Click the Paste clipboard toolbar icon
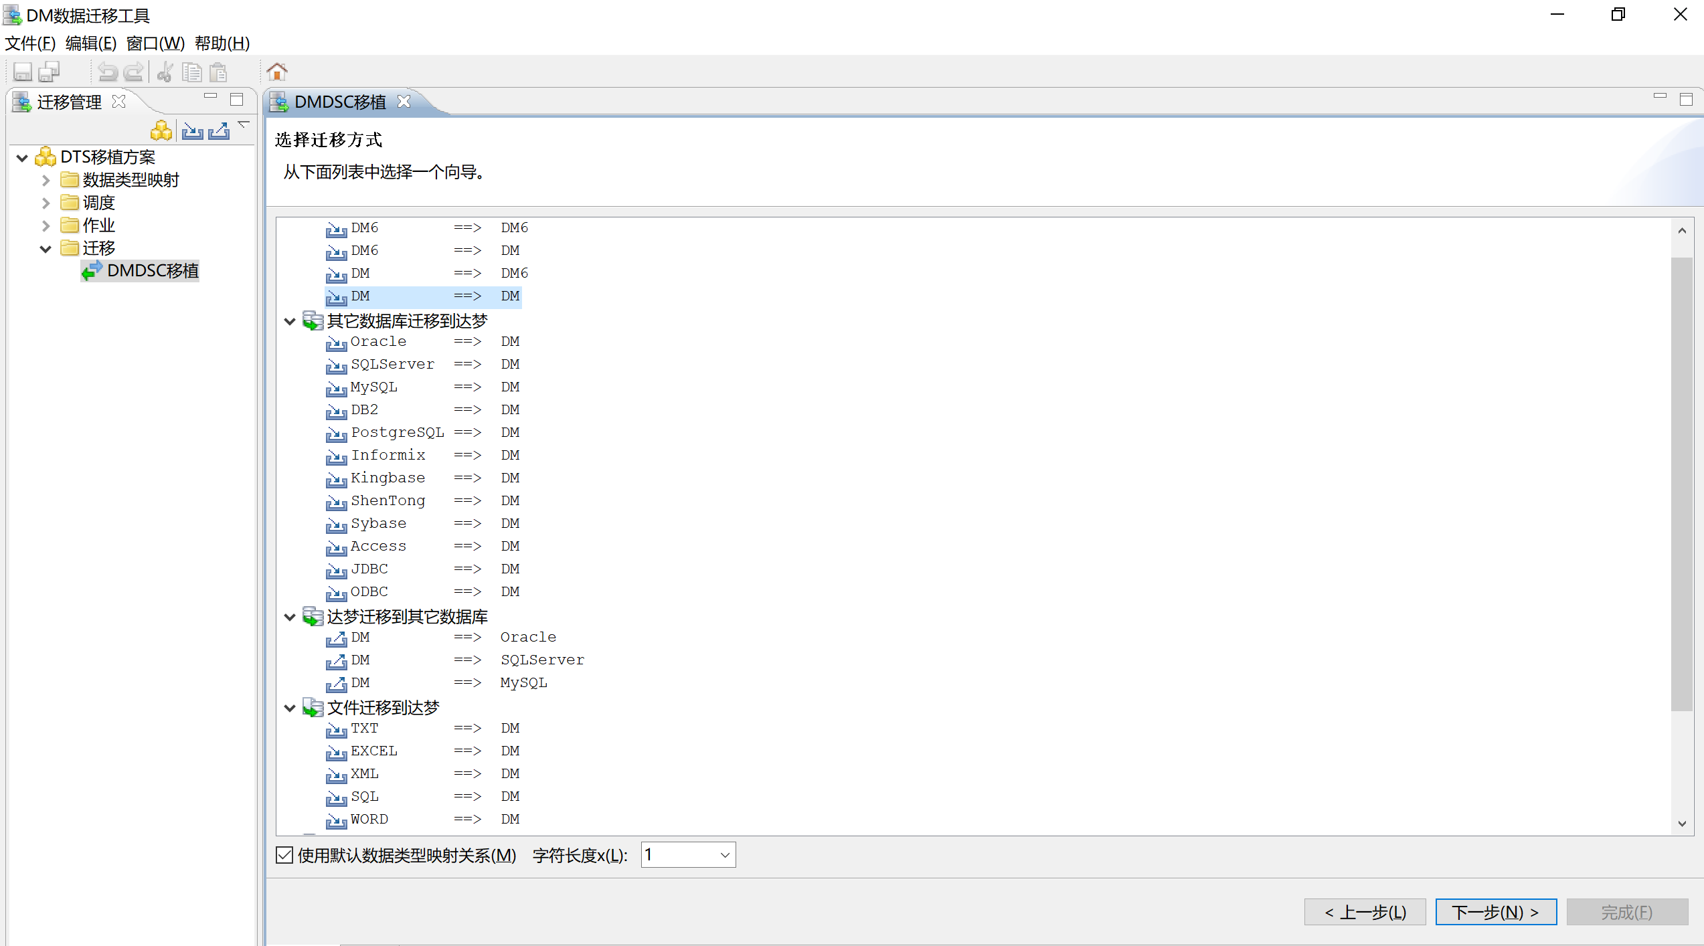1704x946 pixels. click(218, 72)
